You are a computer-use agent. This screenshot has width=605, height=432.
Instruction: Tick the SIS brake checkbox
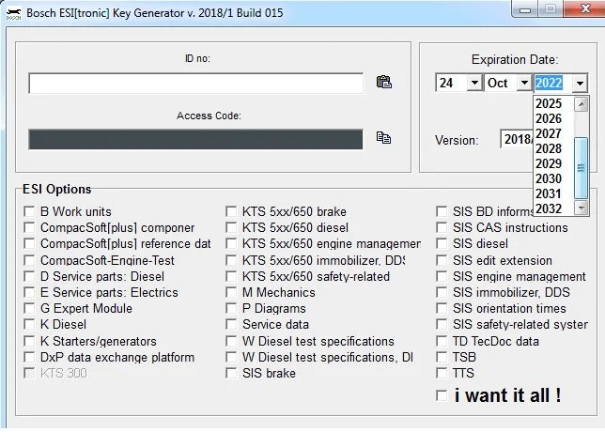(x=232, y=374)
